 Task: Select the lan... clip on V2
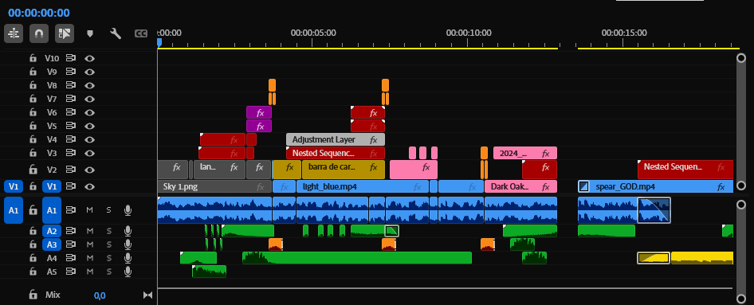pos(219,170)
